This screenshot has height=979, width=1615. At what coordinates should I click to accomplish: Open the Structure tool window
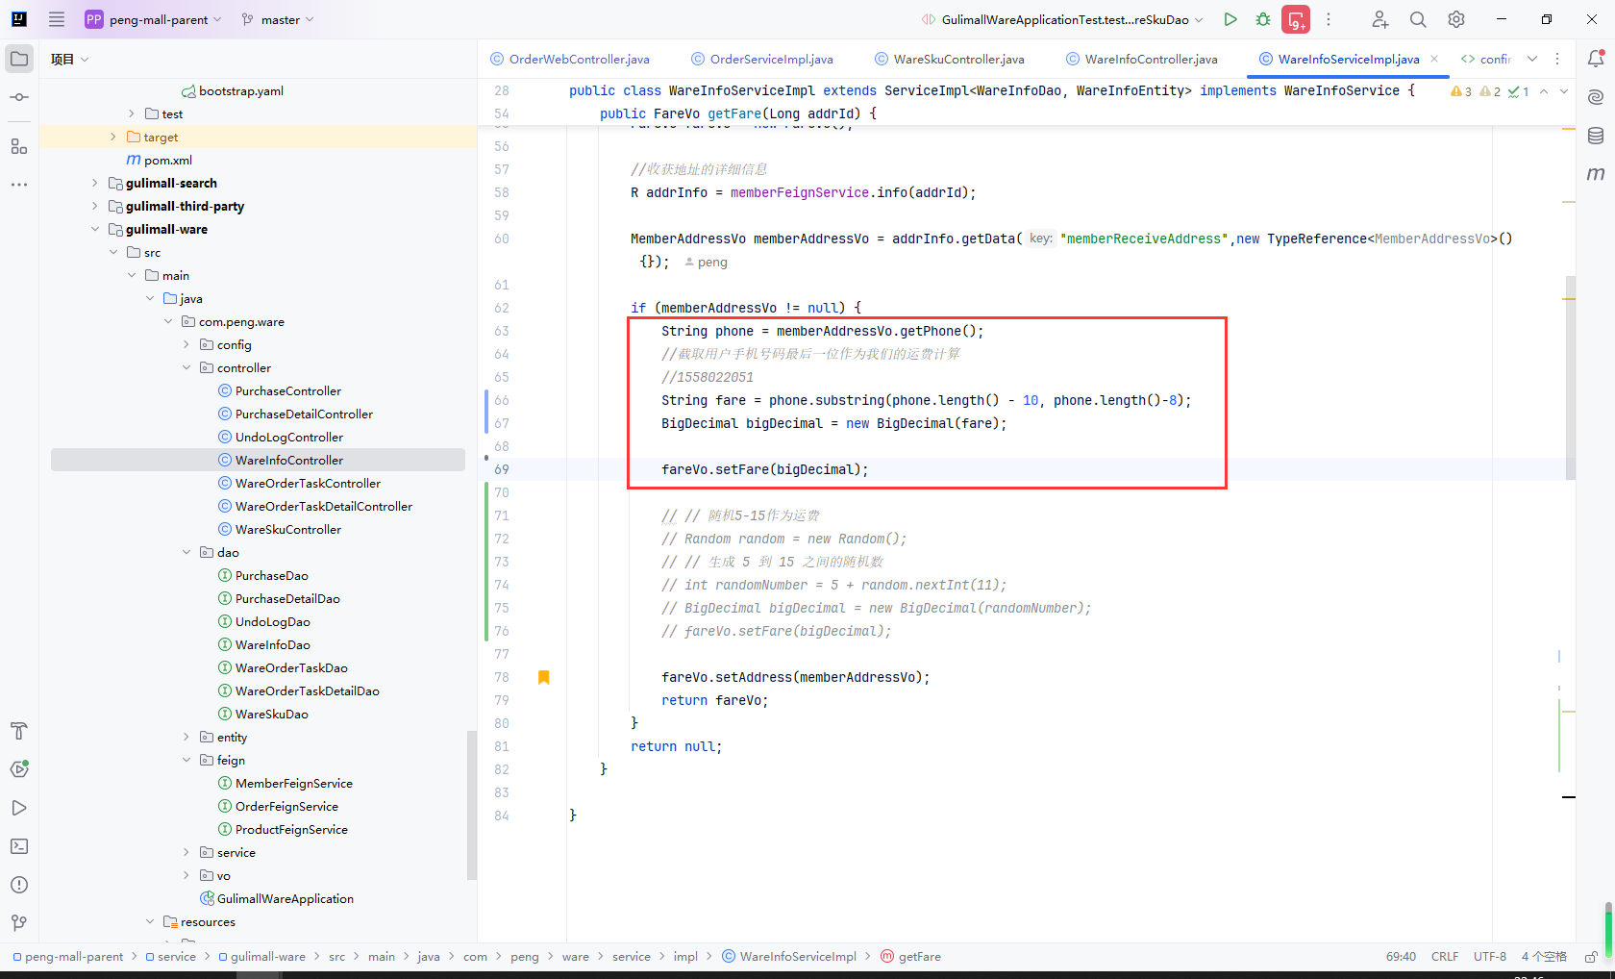click(x=19, y=146)
